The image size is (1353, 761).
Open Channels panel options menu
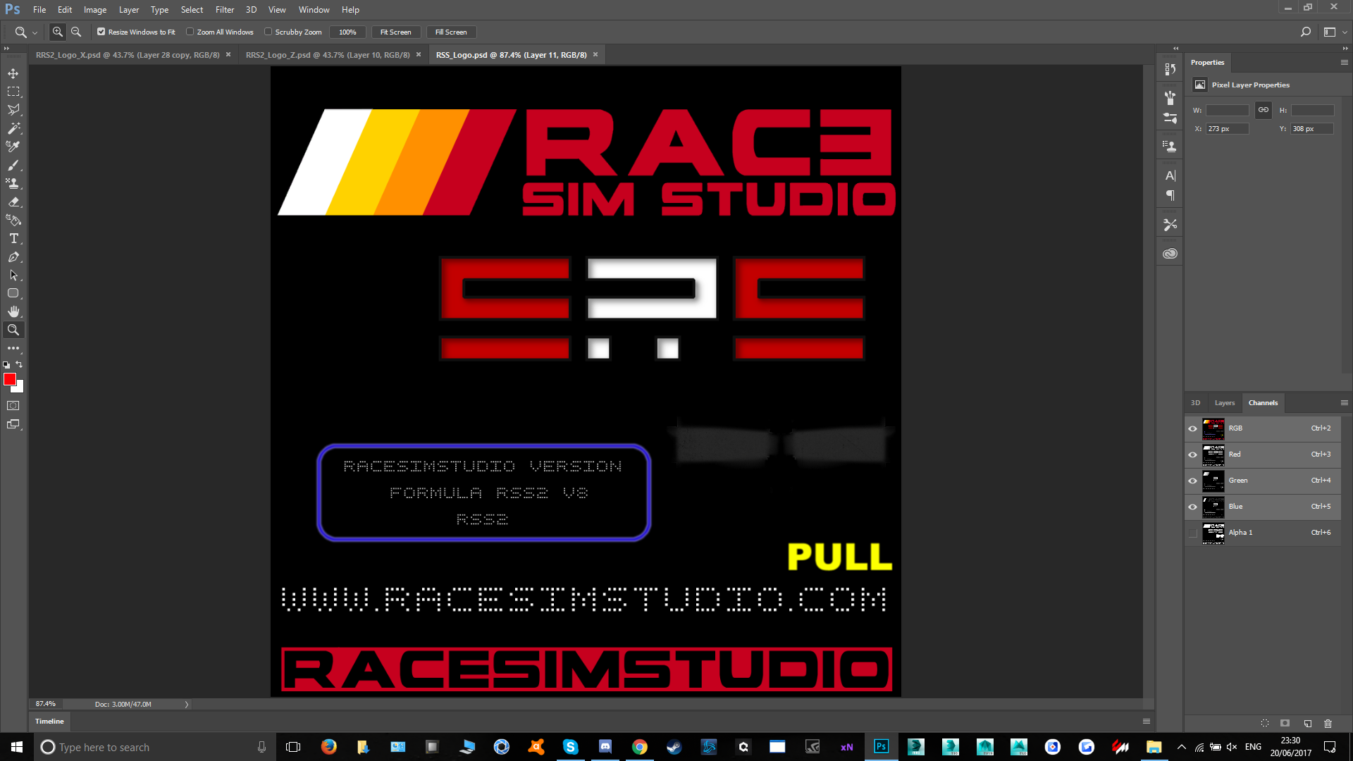[x=1344, y=403]
